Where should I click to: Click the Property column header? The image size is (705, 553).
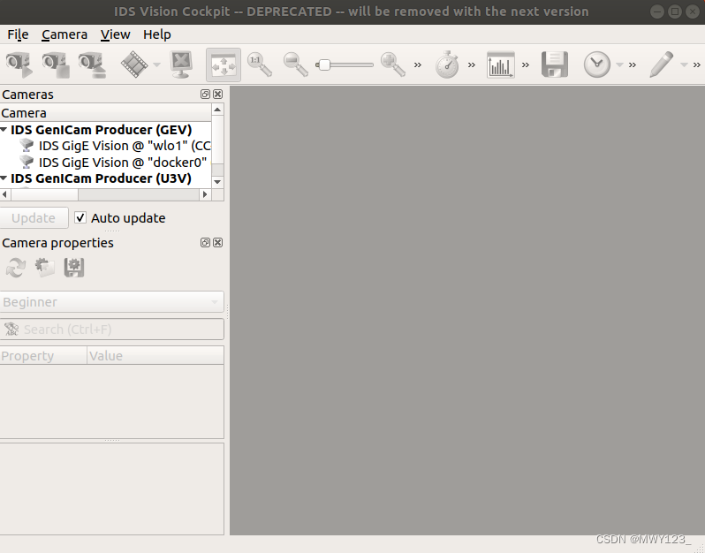click(x=43, y=356)
